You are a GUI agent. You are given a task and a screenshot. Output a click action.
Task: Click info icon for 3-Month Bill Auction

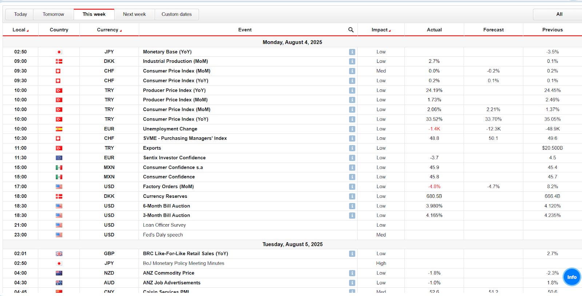tap(352, 215)
